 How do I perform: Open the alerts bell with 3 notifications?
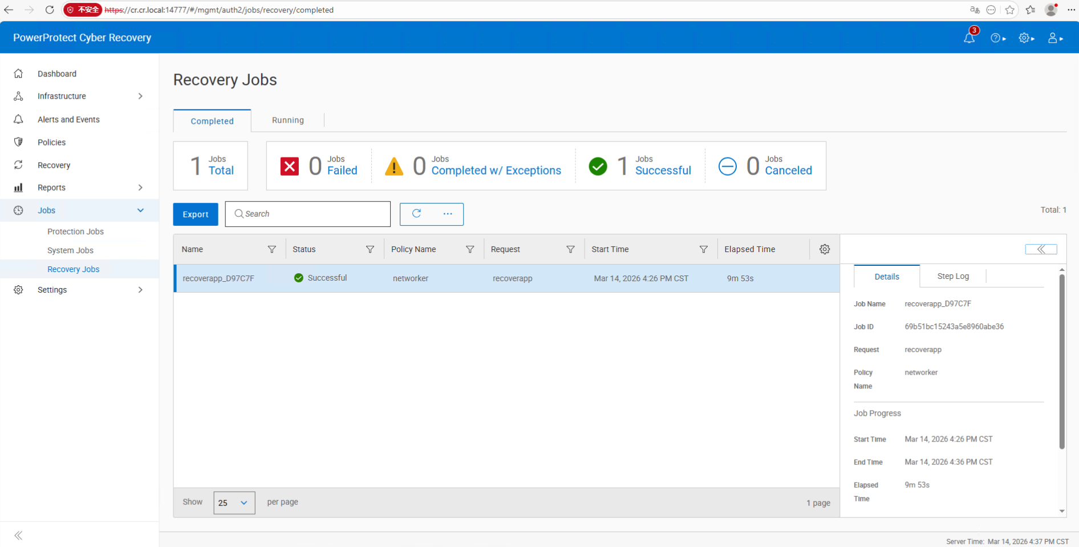pos(970,38)
